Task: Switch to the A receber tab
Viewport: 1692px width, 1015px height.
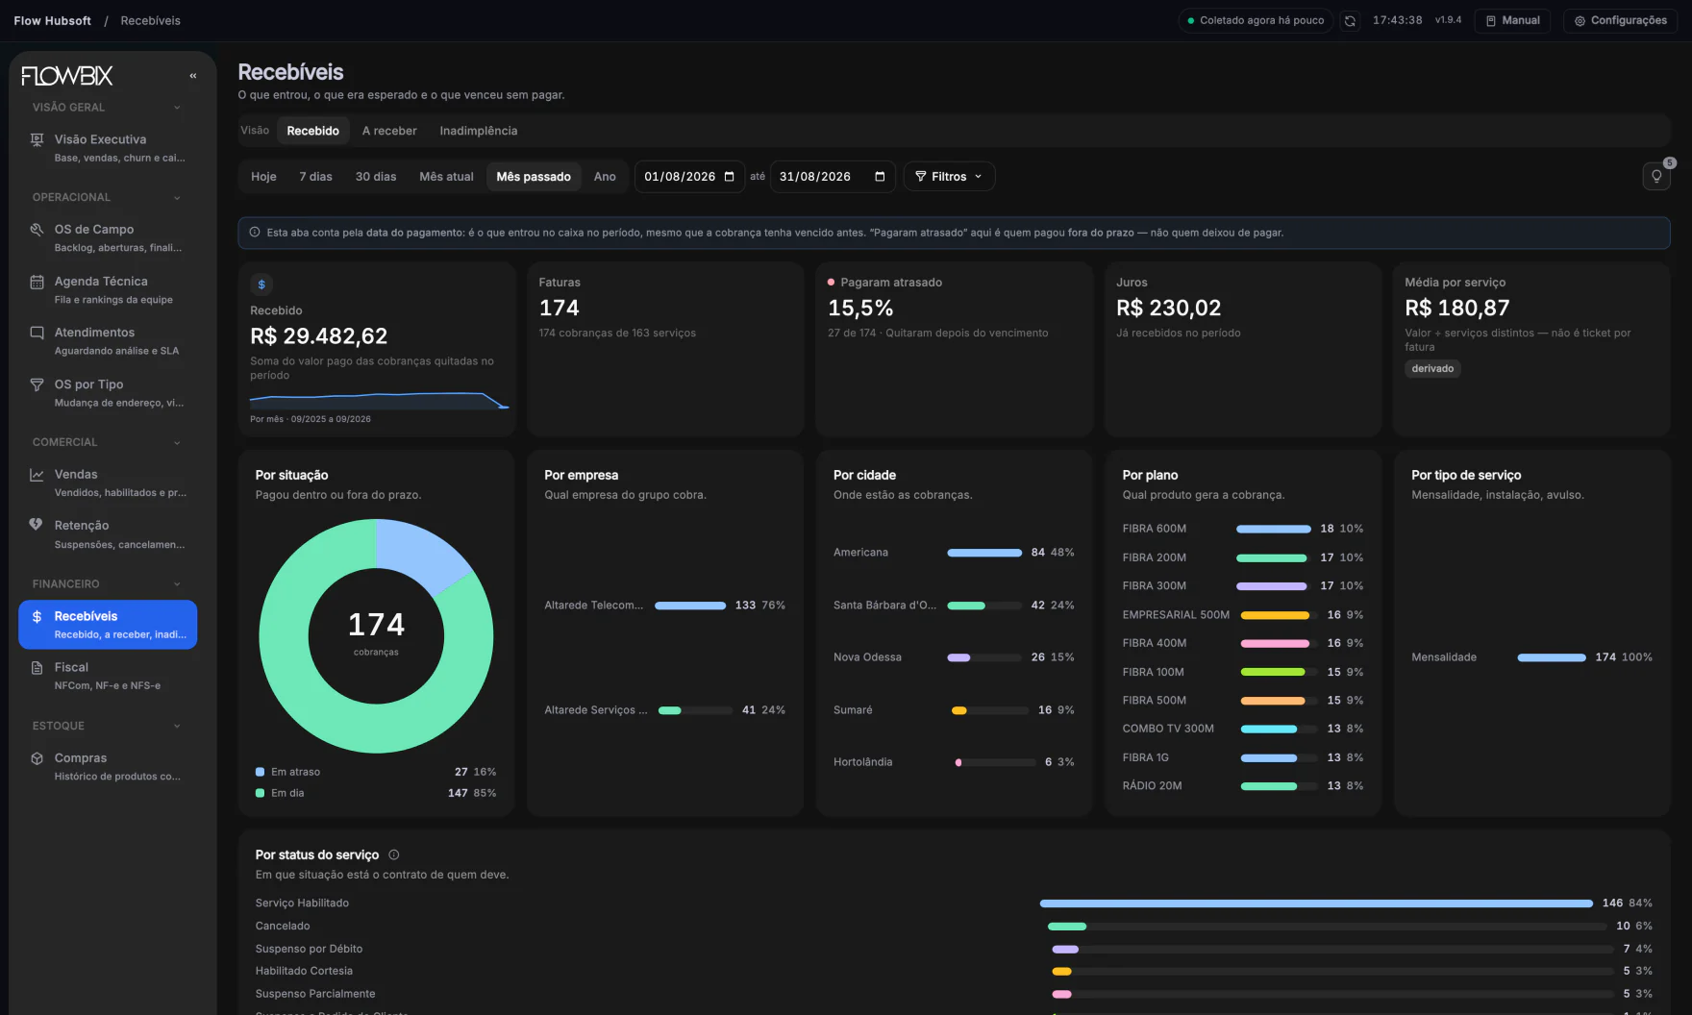Action: 389,131
